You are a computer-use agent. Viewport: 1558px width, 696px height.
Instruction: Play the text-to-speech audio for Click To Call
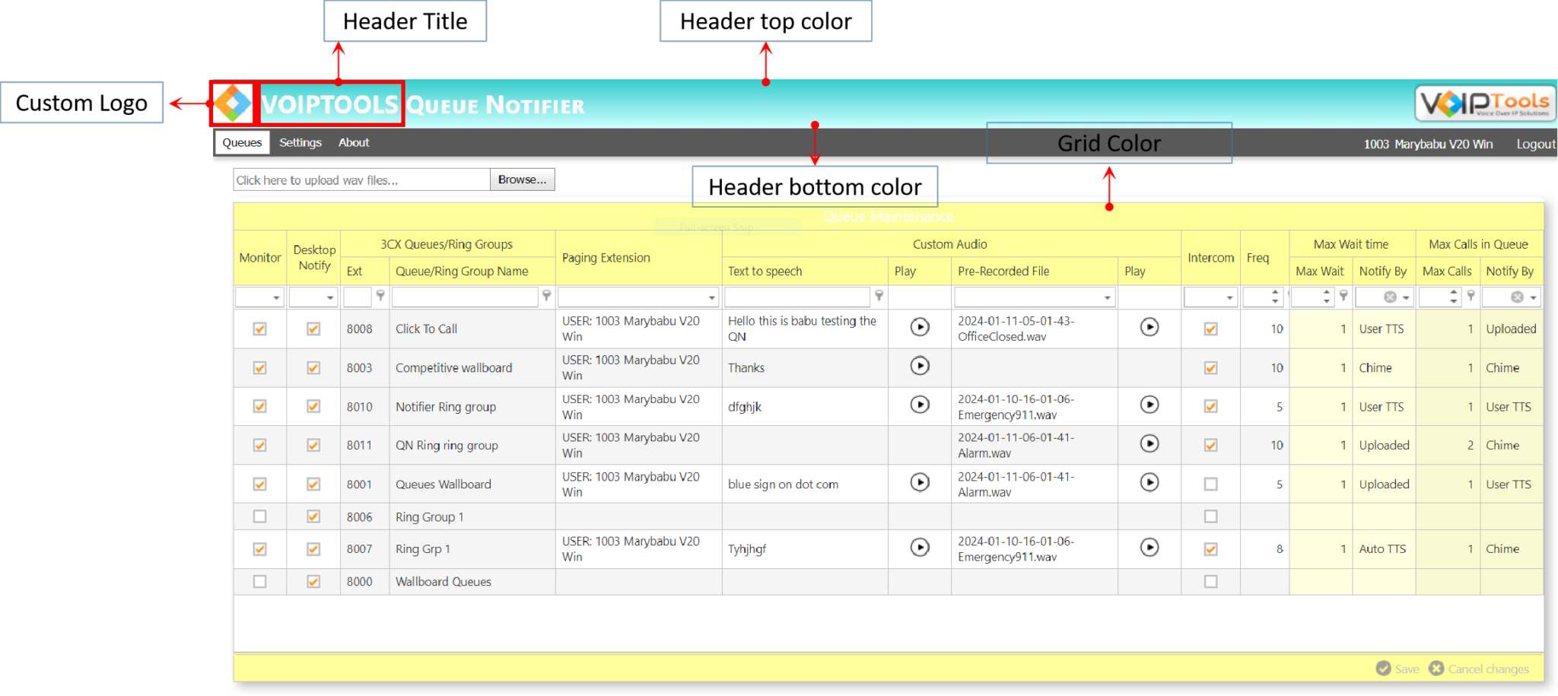920,327
